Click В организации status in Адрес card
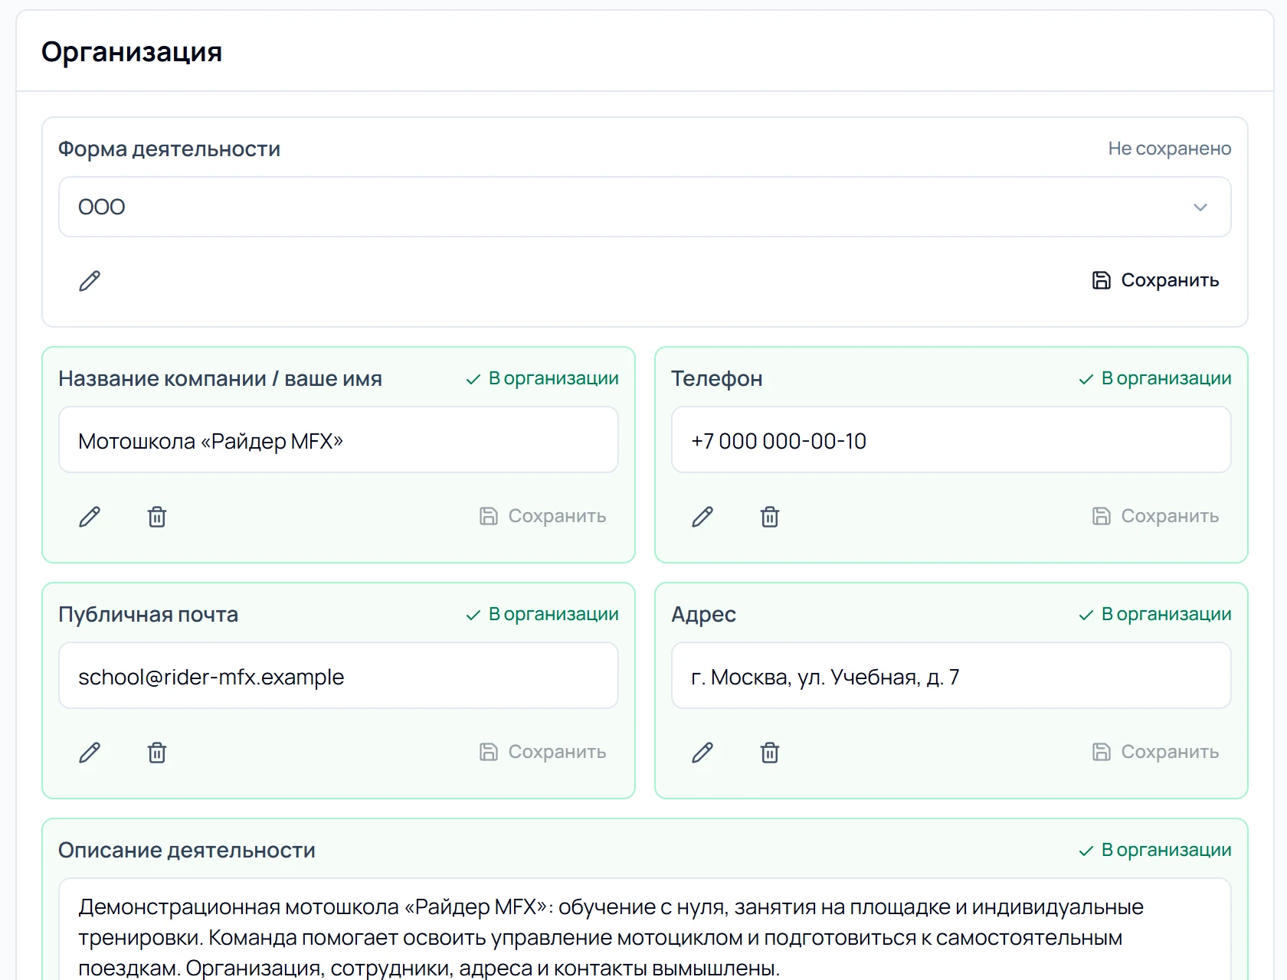1287x980 pixels. pos(1155,614)
